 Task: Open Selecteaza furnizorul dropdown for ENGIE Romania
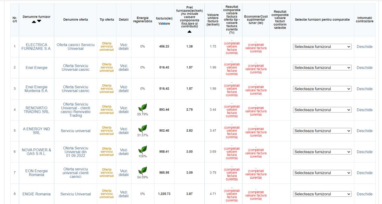(x=322, y=194)
